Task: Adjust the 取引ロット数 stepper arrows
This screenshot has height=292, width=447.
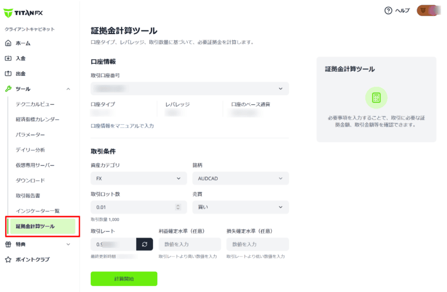Action: [x=178, y=207]
